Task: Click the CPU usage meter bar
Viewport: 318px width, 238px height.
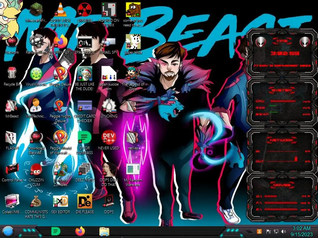Action: tap(283, 101)
